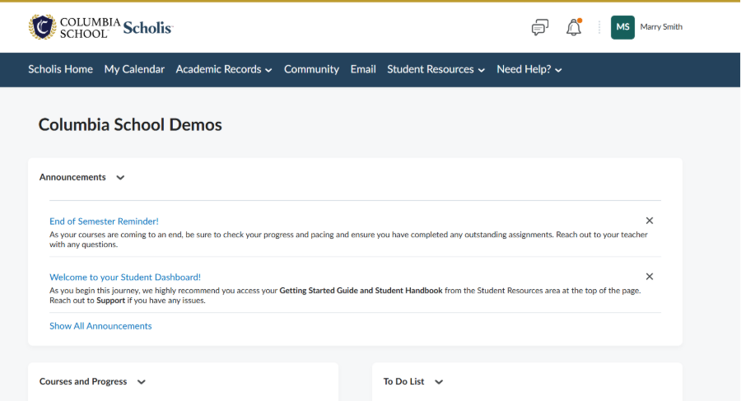Open the Community page

[311, 69]
